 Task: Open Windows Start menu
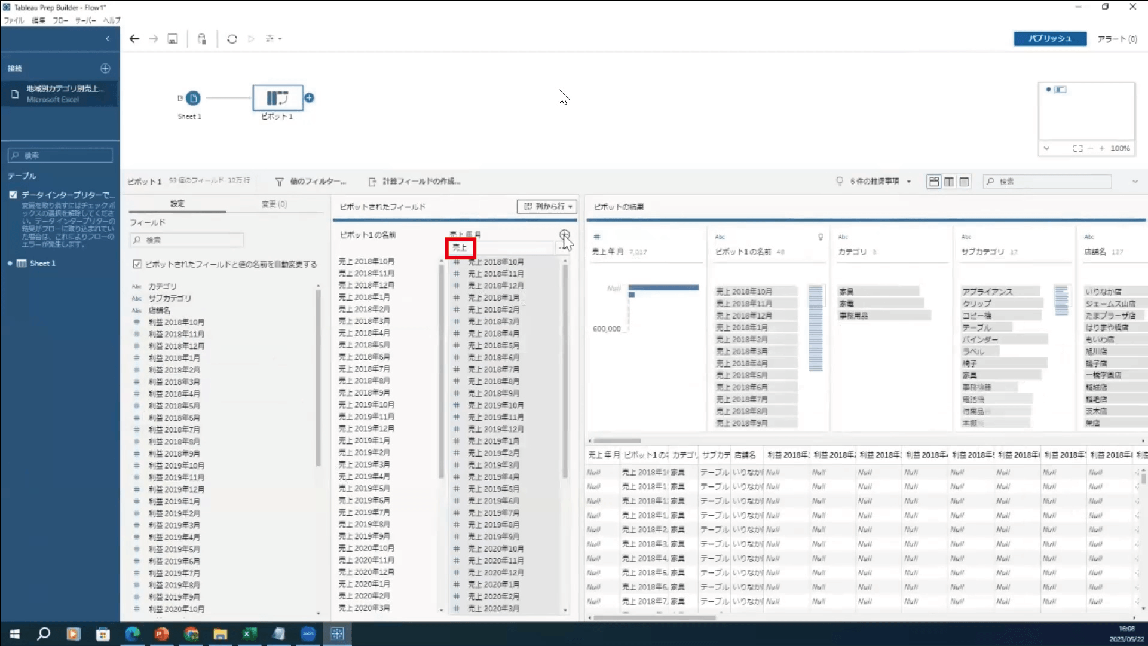pyautogui.click(x=14, y=634)
